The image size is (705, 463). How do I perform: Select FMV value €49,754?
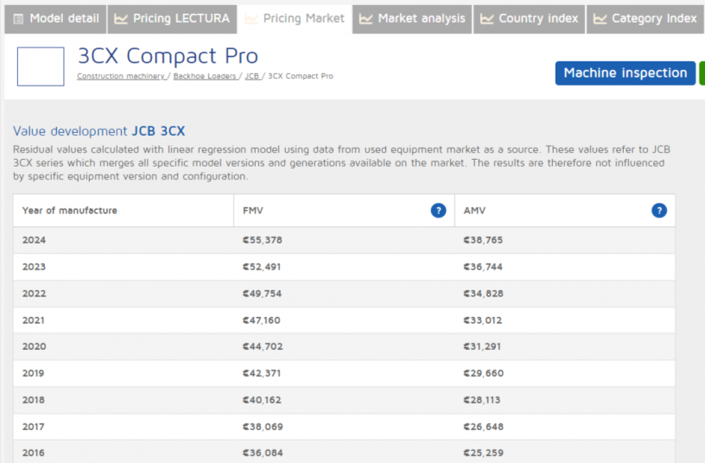tap(262, 294)
